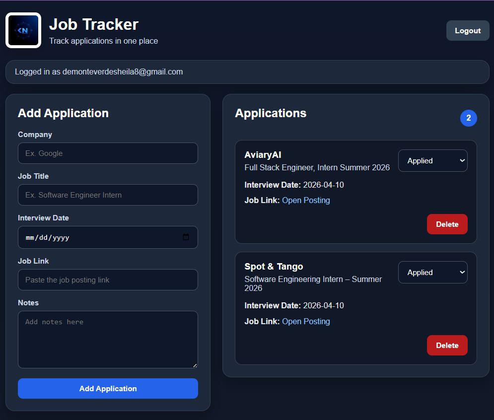Click the Job Tracker logo icon

23,30
